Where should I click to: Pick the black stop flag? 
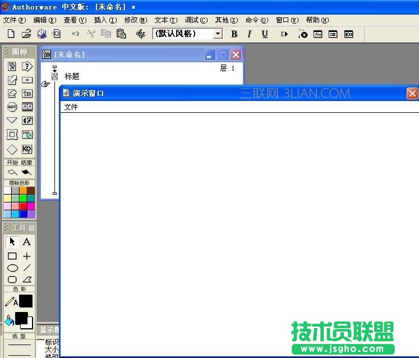[26, 172]
